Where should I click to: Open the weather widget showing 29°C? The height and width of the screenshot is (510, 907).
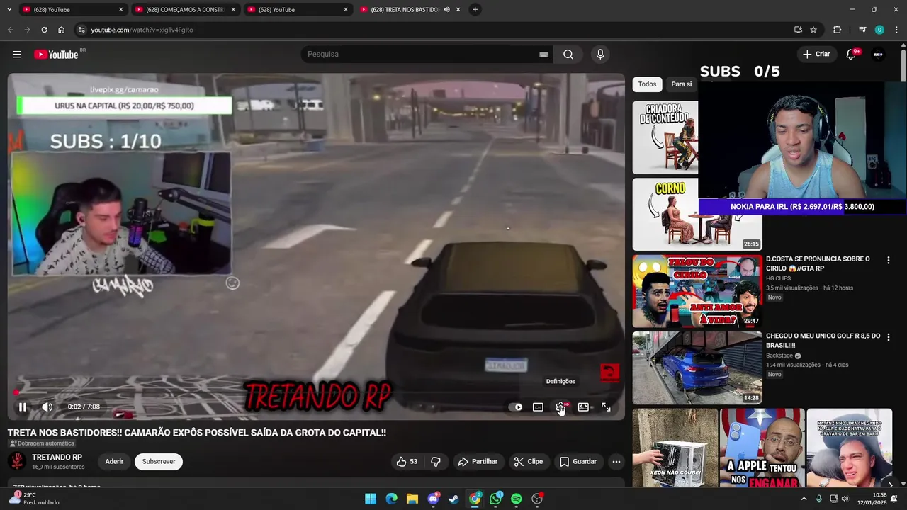(33, 499)
